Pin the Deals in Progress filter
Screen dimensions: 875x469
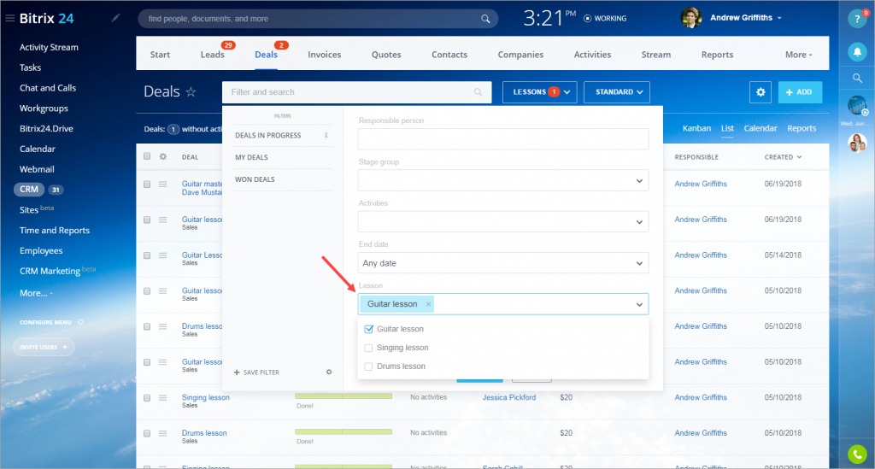tap(326, 136)
